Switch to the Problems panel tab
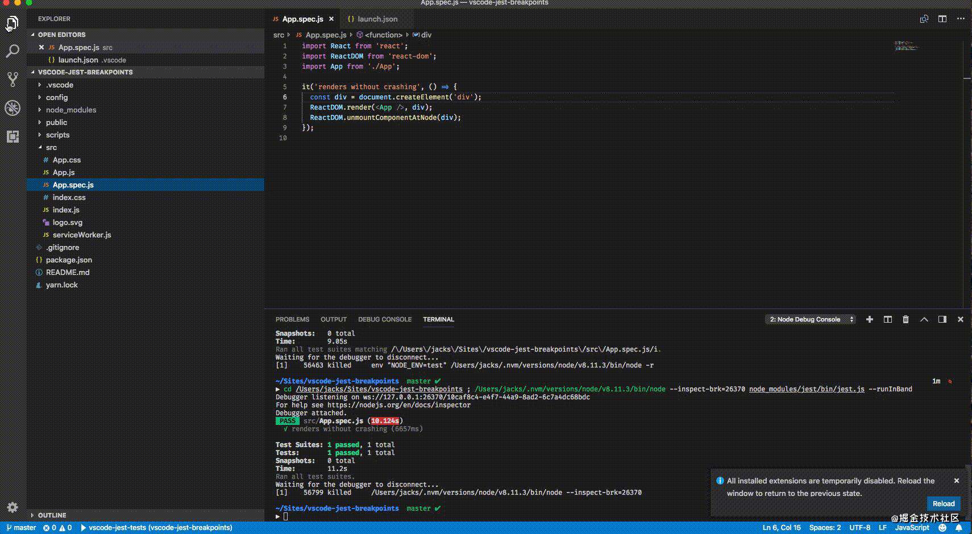972x534 pixels. click(292, 319)
